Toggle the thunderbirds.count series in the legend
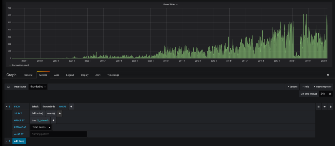The width and height of the screenshot is (335, 146). coord(20,65)
